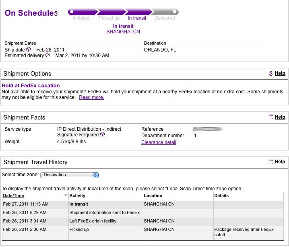This screenshot has height=247, width=289.
Task: Click the stepper arrows on time zone selector
Action: click(x=95, y=175)
